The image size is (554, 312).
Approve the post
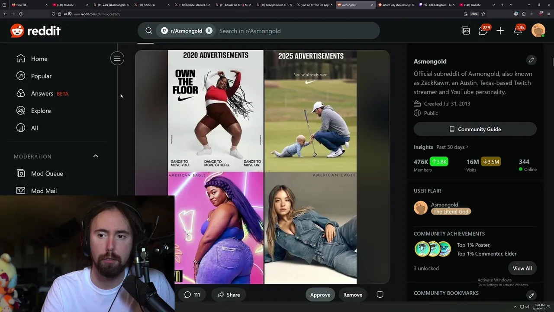[x=320, y=295]
